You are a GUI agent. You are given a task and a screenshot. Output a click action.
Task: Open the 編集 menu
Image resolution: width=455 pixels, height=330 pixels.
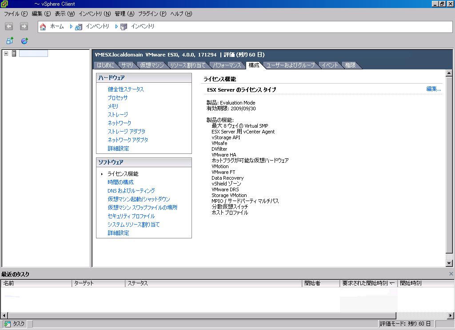pos(41,14)
